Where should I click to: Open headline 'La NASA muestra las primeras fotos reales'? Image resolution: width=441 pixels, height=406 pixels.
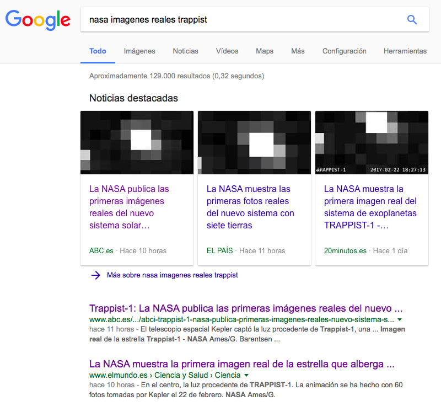pos(250,207)
